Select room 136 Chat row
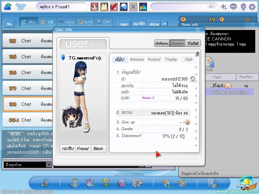This screenshot has height=194, width=259. click(x=28, y=72)
